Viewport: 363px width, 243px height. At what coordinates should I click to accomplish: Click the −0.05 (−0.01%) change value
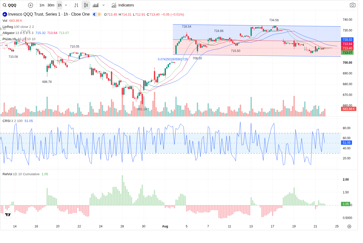click(x=173, y=15)
